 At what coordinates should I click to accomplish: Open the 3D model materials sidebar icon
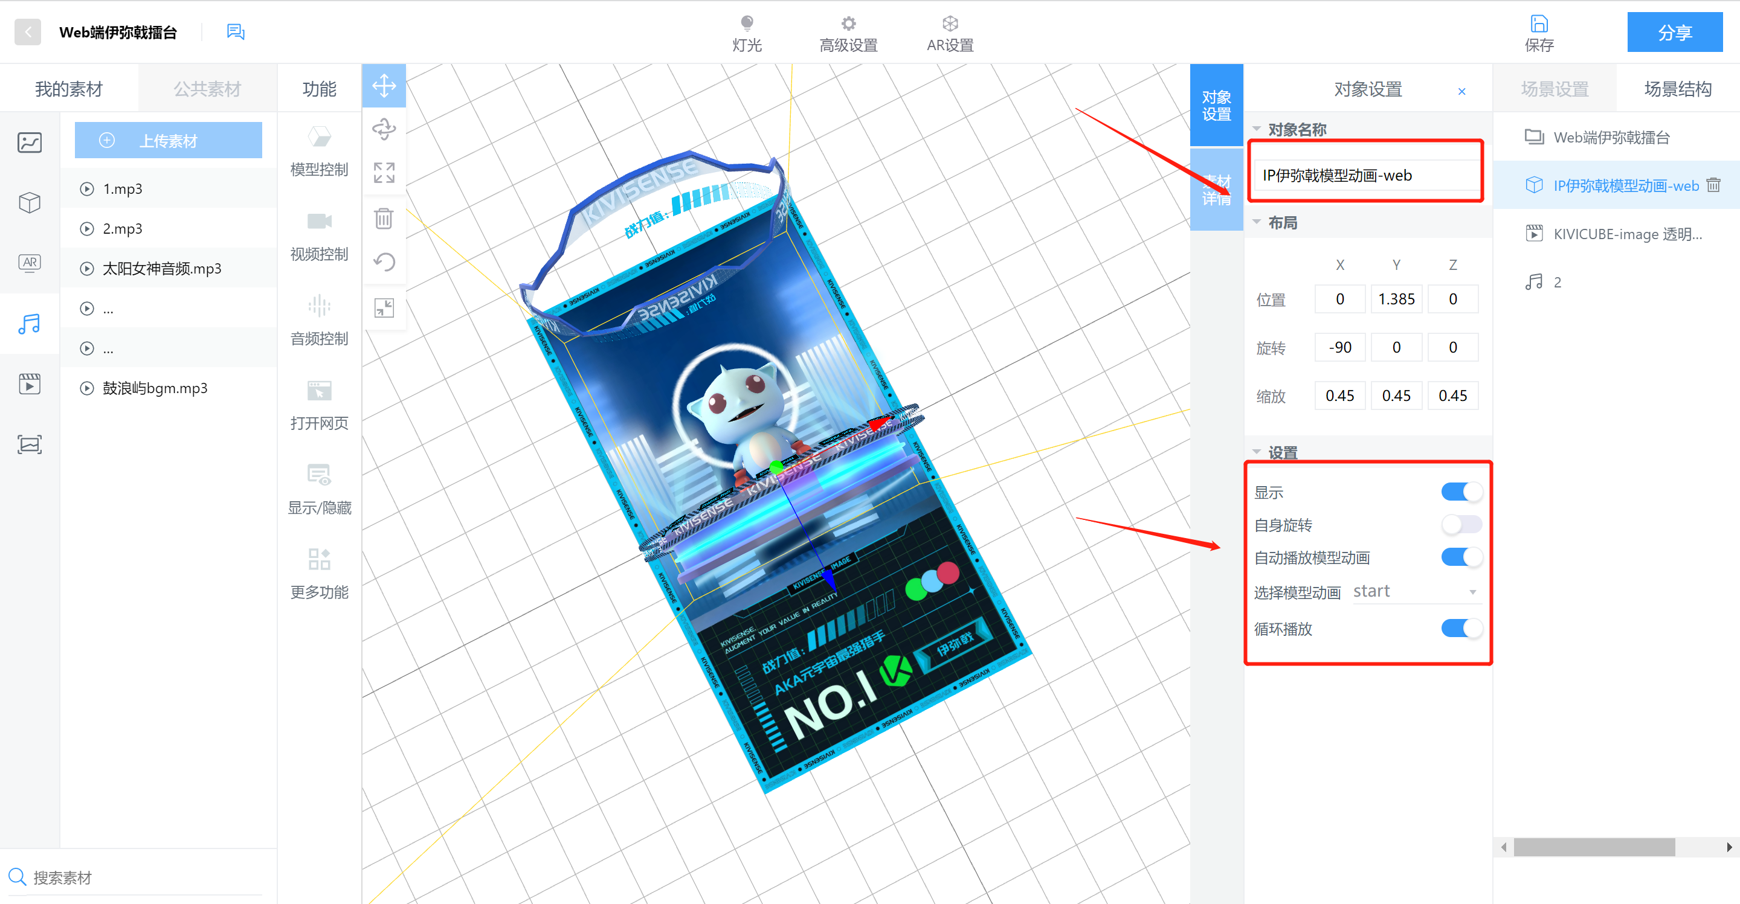click(30, 202)
